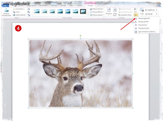The image size is (163, 122).
Task: Click the Remove Background tool
Action: (x=6, y=12)
